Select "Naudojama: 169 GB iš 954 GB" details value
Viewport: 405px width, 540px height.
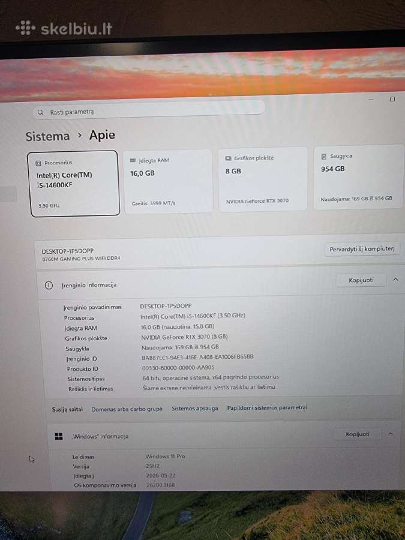coord(180,347)
